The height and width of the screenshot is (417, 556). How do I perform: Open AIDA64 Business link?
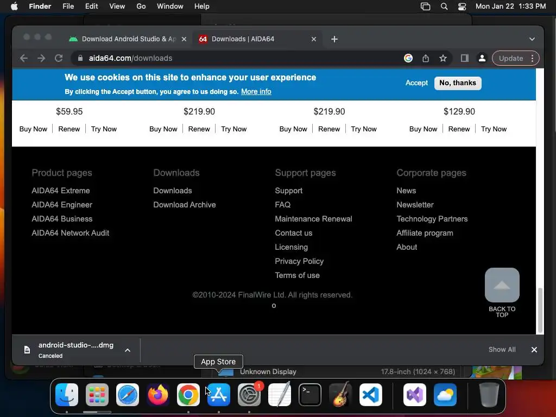[x=62, y=219]
